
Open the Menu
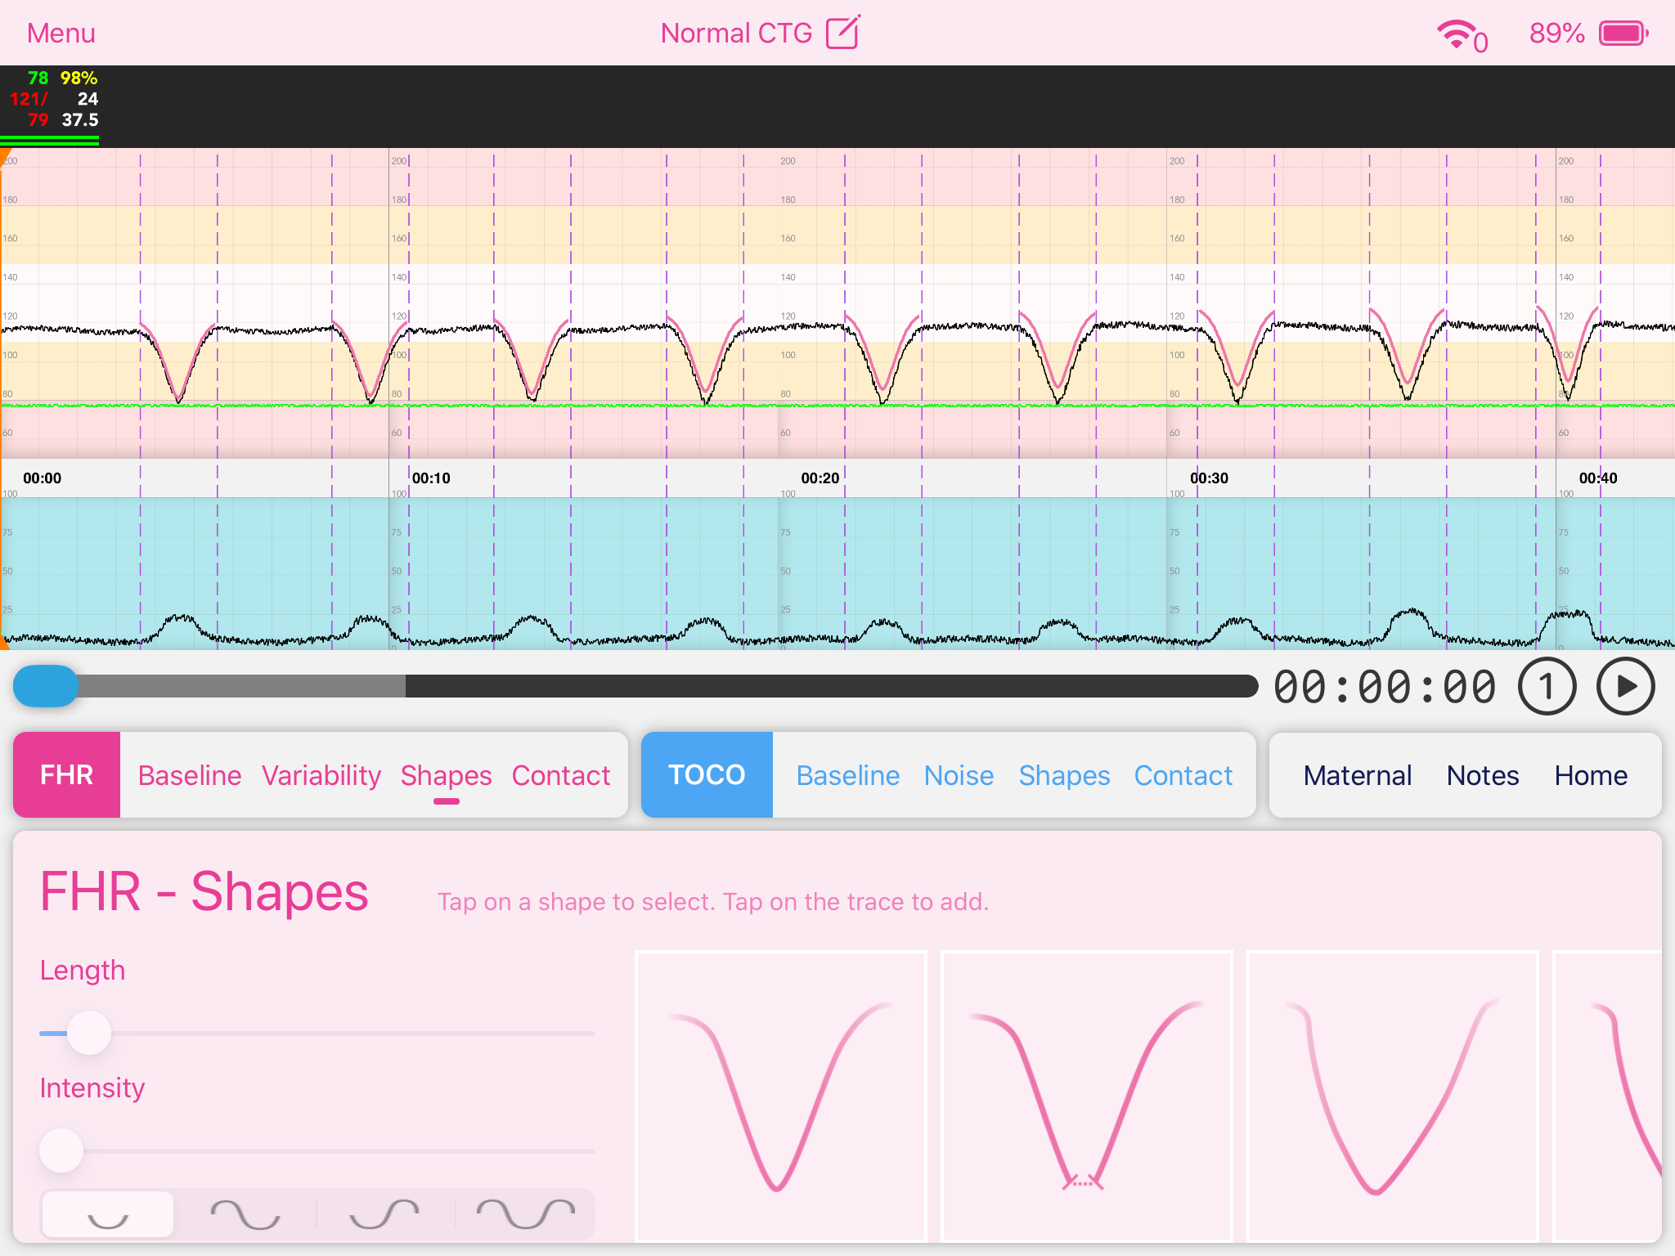[61, 34]
